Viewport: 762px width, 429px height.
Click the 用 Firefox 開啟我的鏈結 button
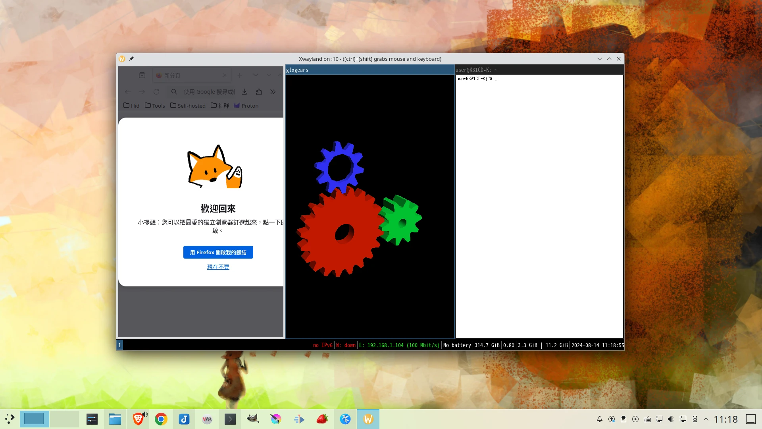tap(218, 252)
